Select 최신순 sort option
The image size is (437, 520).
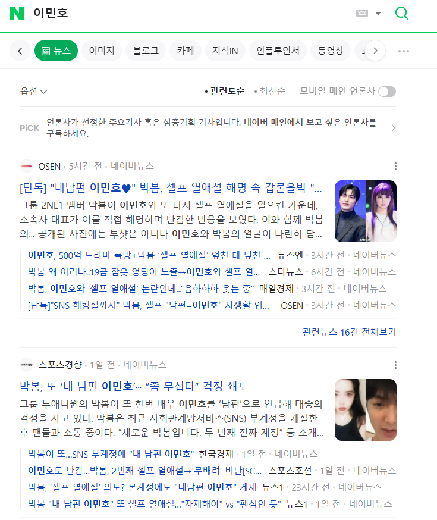click(269, 91)
